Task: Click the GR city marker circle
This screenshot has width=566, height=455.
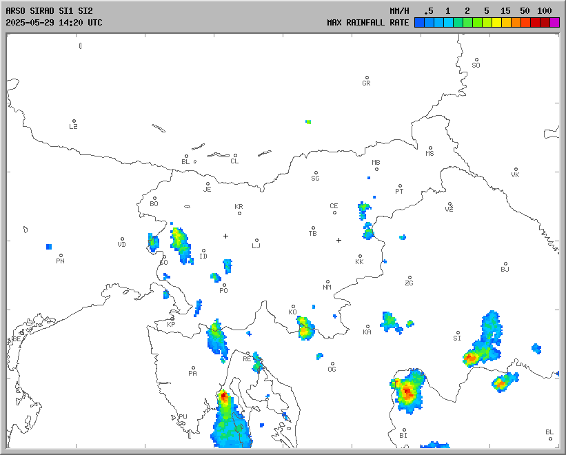Action: [x=367, y=78]
